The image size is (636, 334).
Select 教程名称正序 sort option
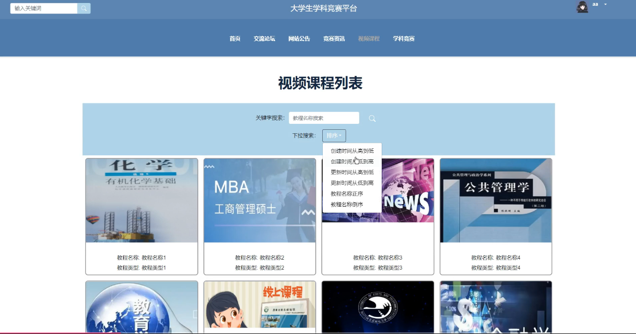352,194
